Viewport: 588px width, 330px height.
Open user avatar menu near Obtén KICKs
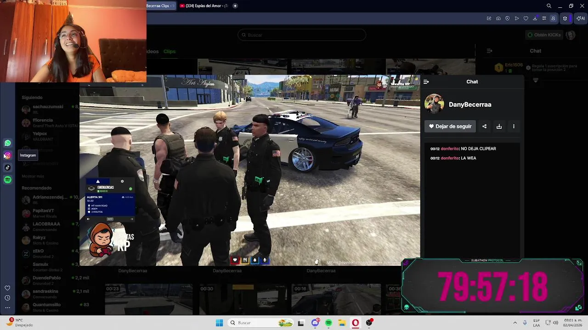tap(571, 35)
